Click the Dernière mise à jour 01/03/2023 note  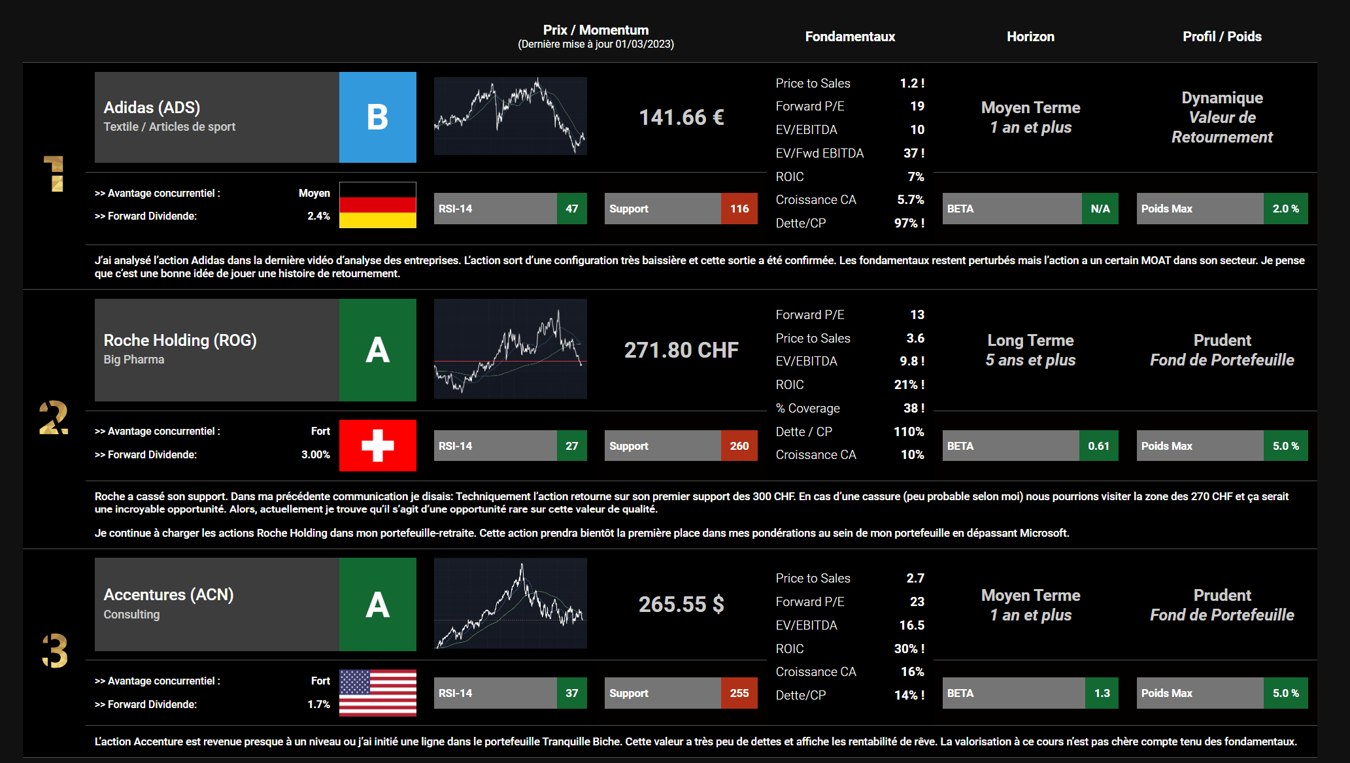click(x=596, y=44)
